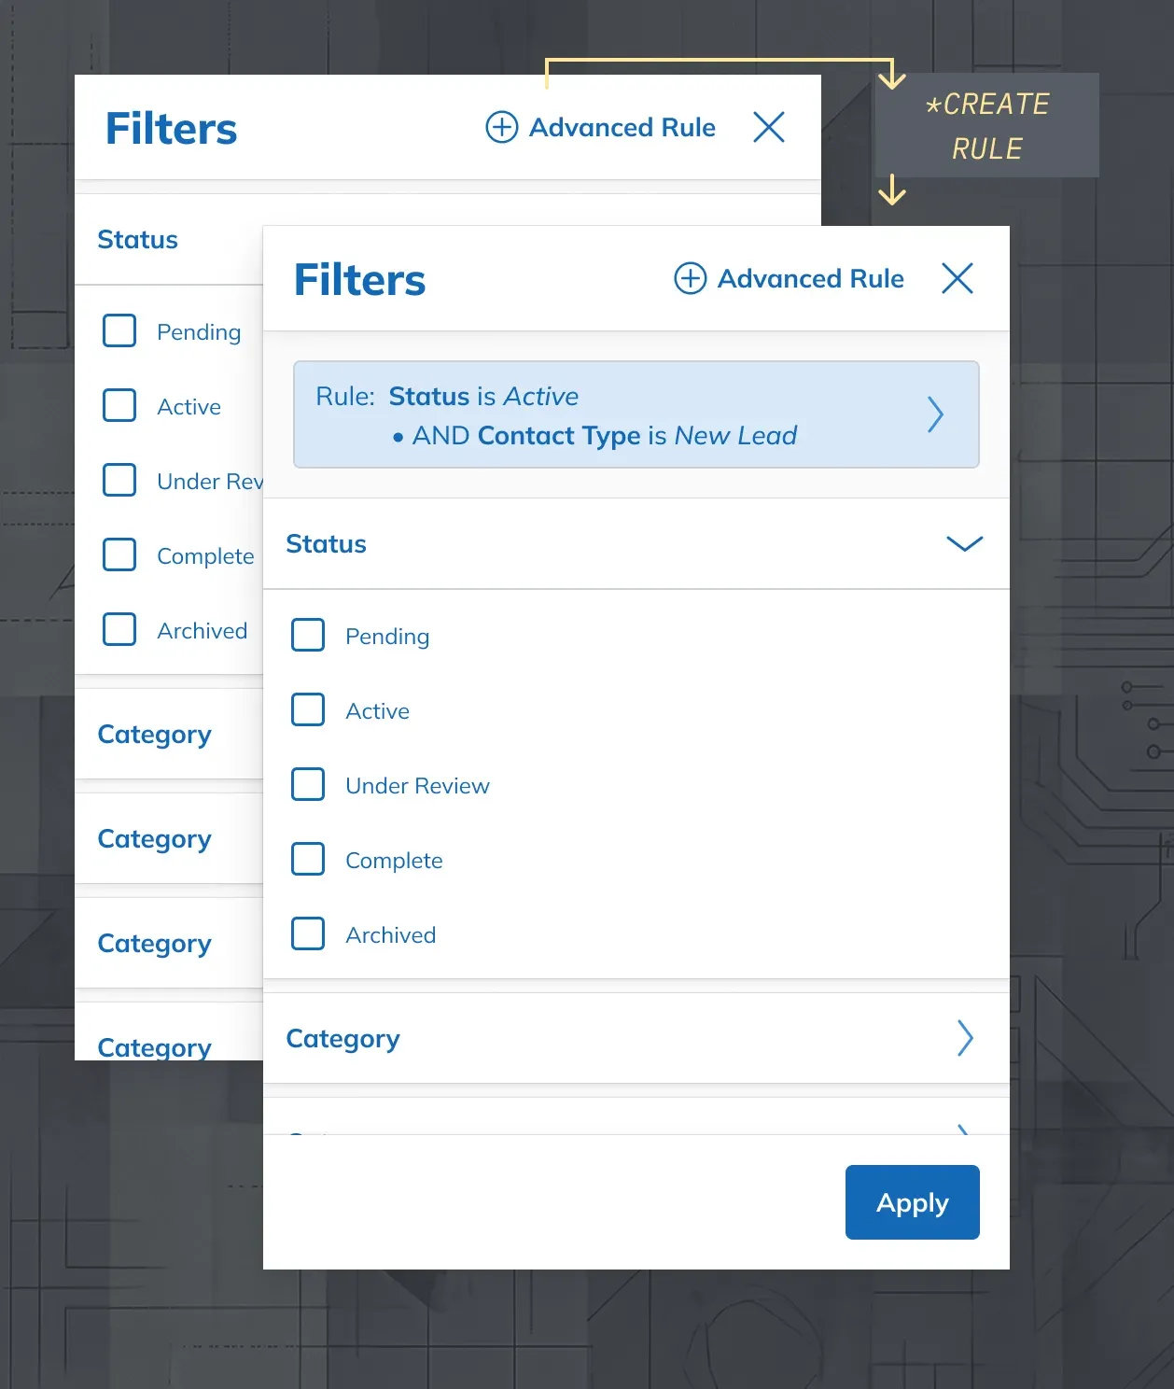This screenshot has width=1174, height=1389.
Task: Click the Category header label in the front panel
Action: [342, 1039]
